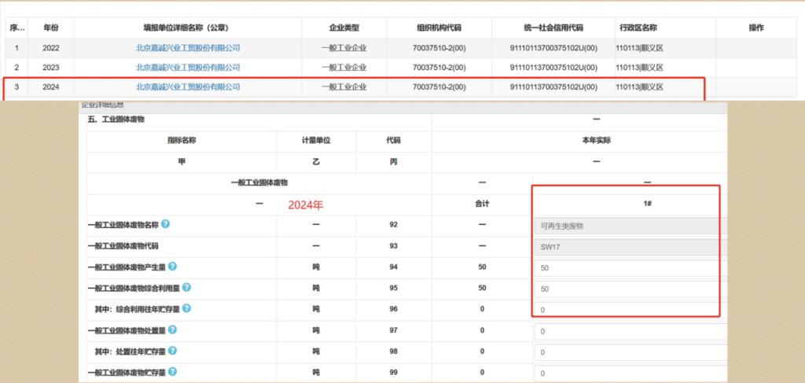Click help icon next to 一般工业固体废物综合利用量
The width and height of the screenshot is (805, 383).
(x=187, y=288)
